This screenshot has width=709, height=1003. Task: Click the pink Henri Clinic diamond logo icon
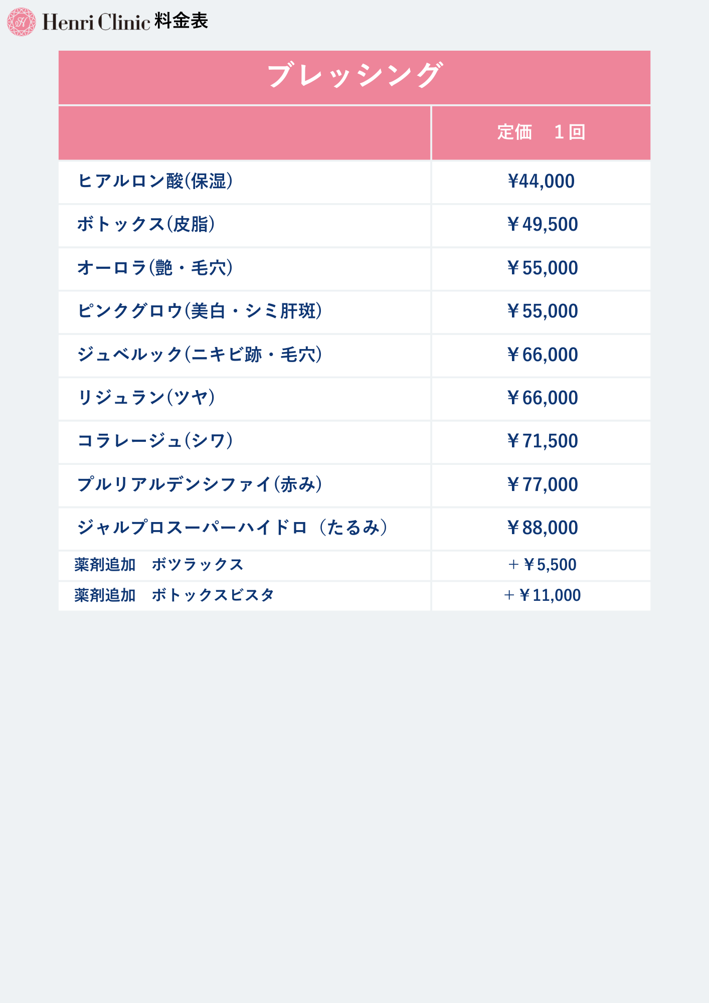point(22,22)
